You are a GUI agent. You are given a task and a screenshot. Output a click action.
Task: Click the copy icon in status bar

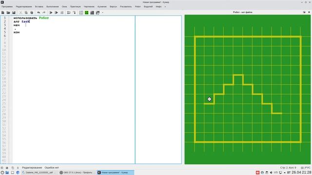pos(13,168)
